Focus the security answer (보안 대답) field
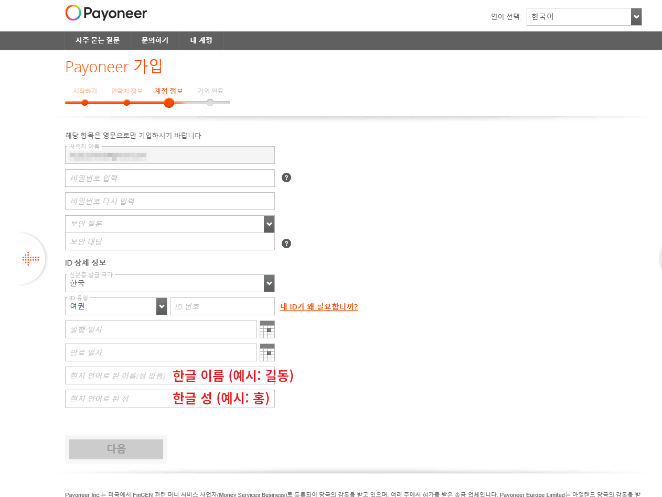 click(170, 242)
